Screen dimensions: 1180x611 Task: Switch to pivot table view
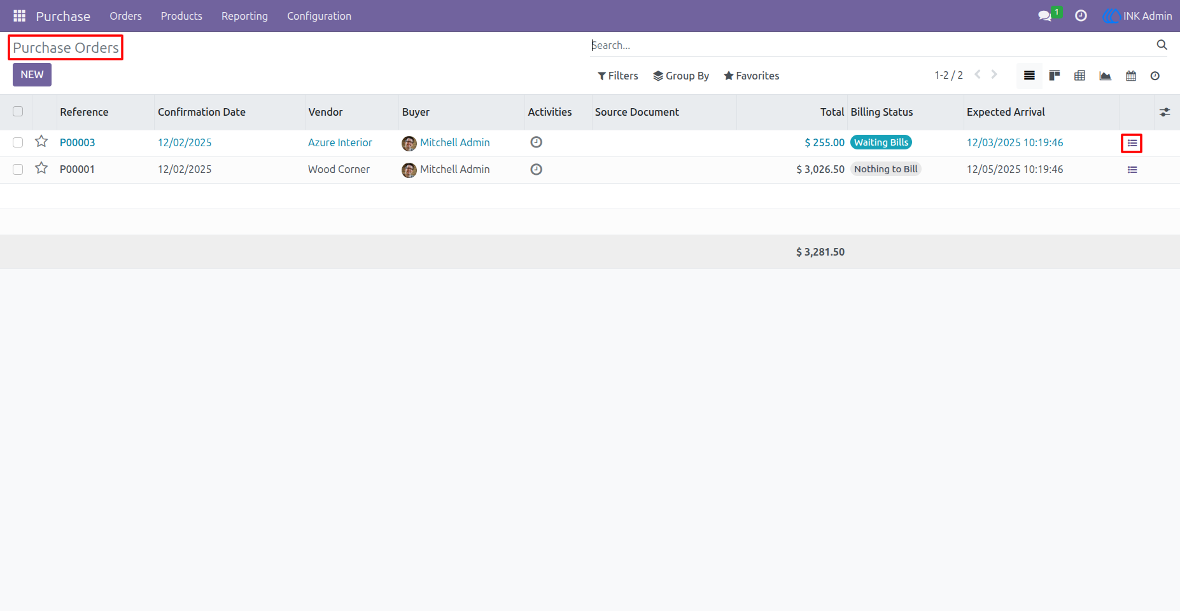(1080, 76)
